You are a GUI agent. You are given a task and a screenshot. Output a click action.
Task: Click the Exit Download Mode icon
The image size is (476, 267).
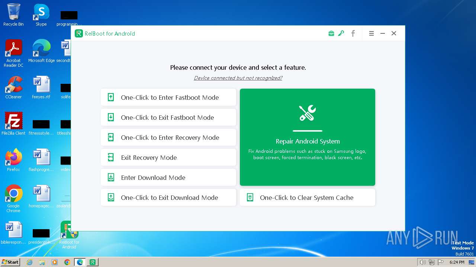[111, 197]
